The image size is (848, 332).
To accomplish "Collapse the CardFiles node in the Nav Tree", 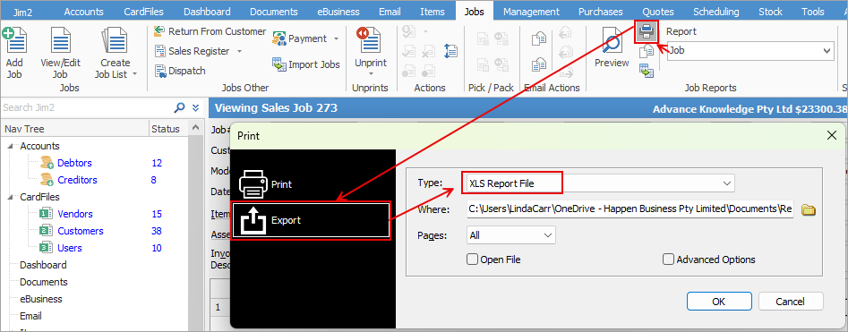I will 10,197.
